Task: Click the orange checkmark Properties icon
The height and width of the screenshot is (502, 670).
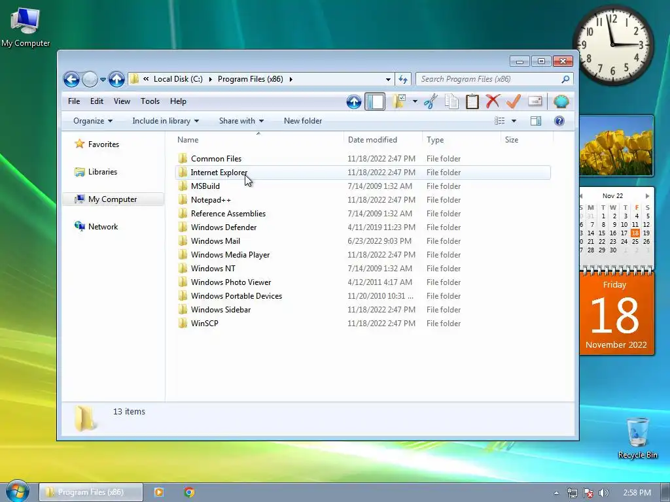Action: click(x=514, y=101)
